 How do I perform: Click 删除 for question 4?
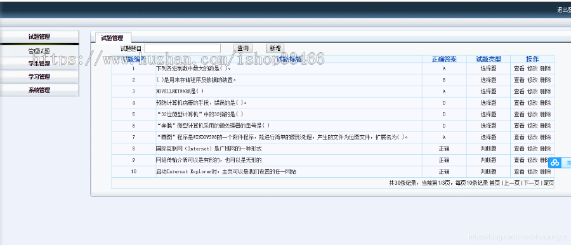[x=545, y=103]
